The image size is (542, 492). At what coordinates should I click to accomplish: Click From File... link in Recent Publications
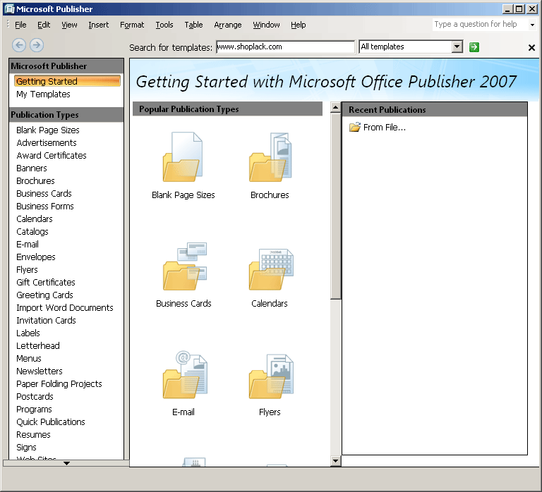pos(385,128)
